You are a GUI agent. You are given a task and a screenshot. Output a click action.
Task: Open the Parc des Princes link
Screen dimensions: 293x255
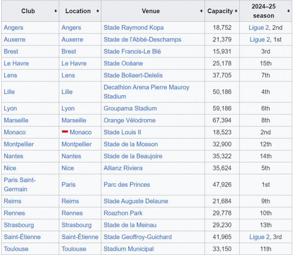pos(126,184)
